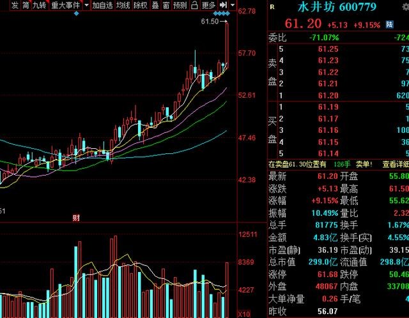
Task: Click the lock icon in chart toolbar
Action: [194, 5]
